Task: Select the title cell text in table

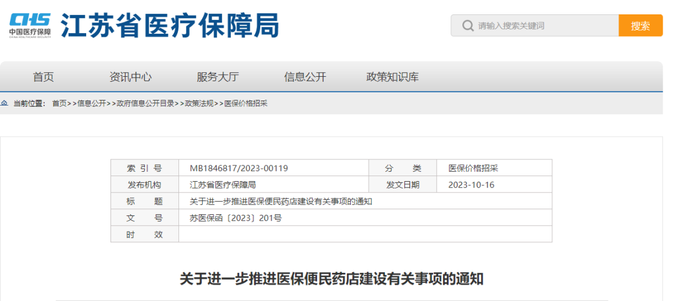Action: pyautogui.click(x=281, y=201)
